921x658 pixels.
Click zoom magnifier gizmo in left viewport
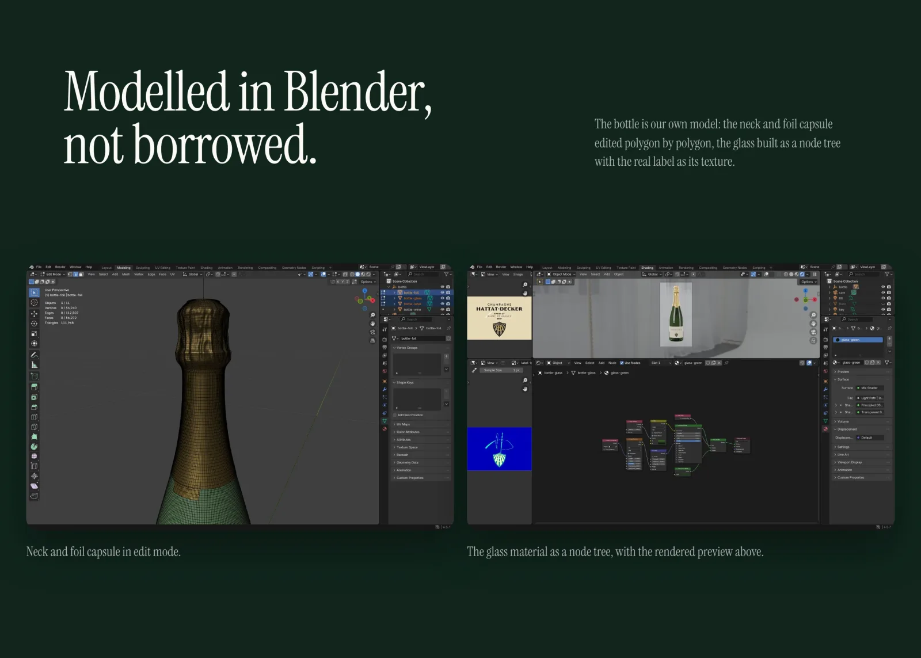tap(372, 315)
